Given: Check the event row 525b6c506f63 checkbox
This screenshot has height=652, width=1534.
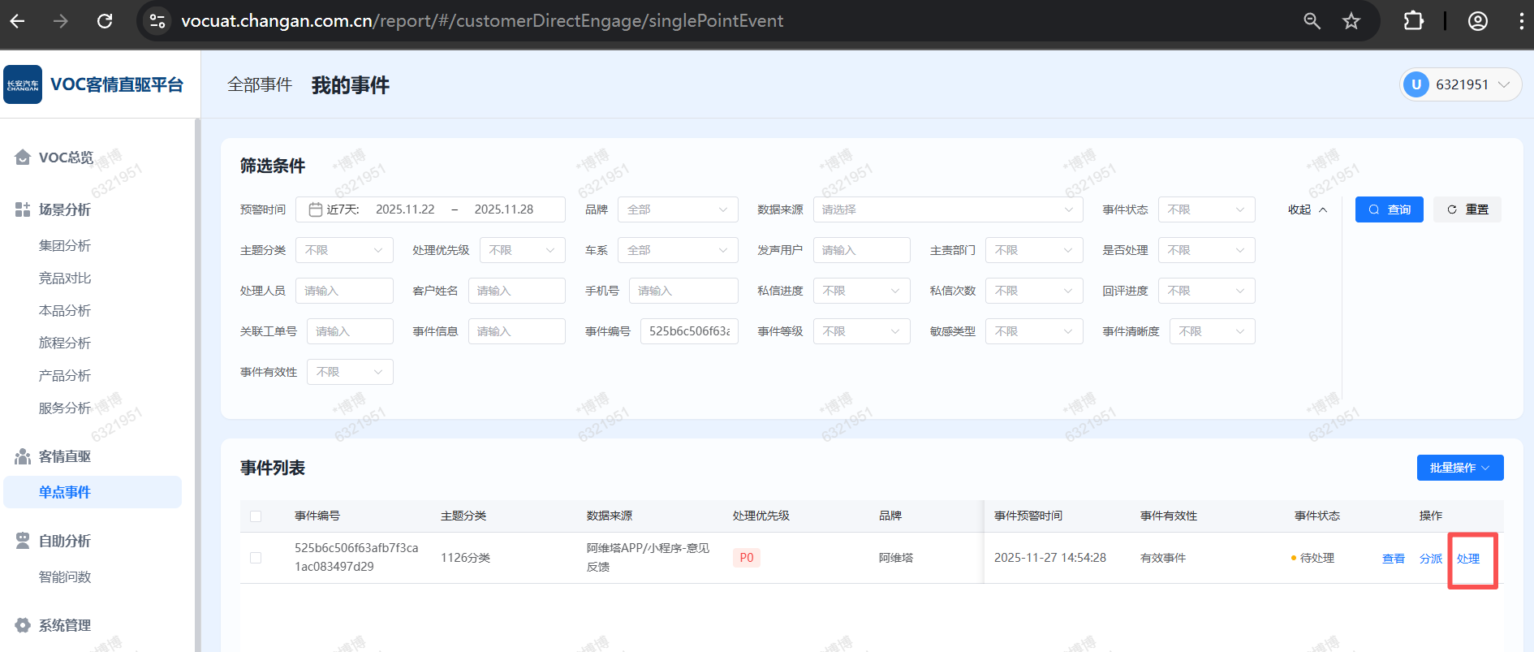Looking at the screenshot, I should 256,558.
